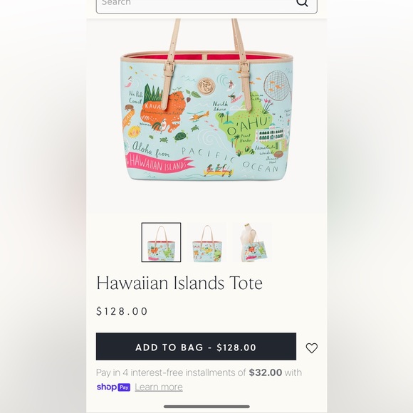413x413 pixels.
Task: View the mannequin tote thumbnail
Action: (252, 242)
